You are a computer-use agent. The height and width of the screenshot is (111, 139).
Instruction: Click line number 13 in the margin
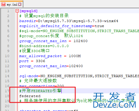(7, 71)
